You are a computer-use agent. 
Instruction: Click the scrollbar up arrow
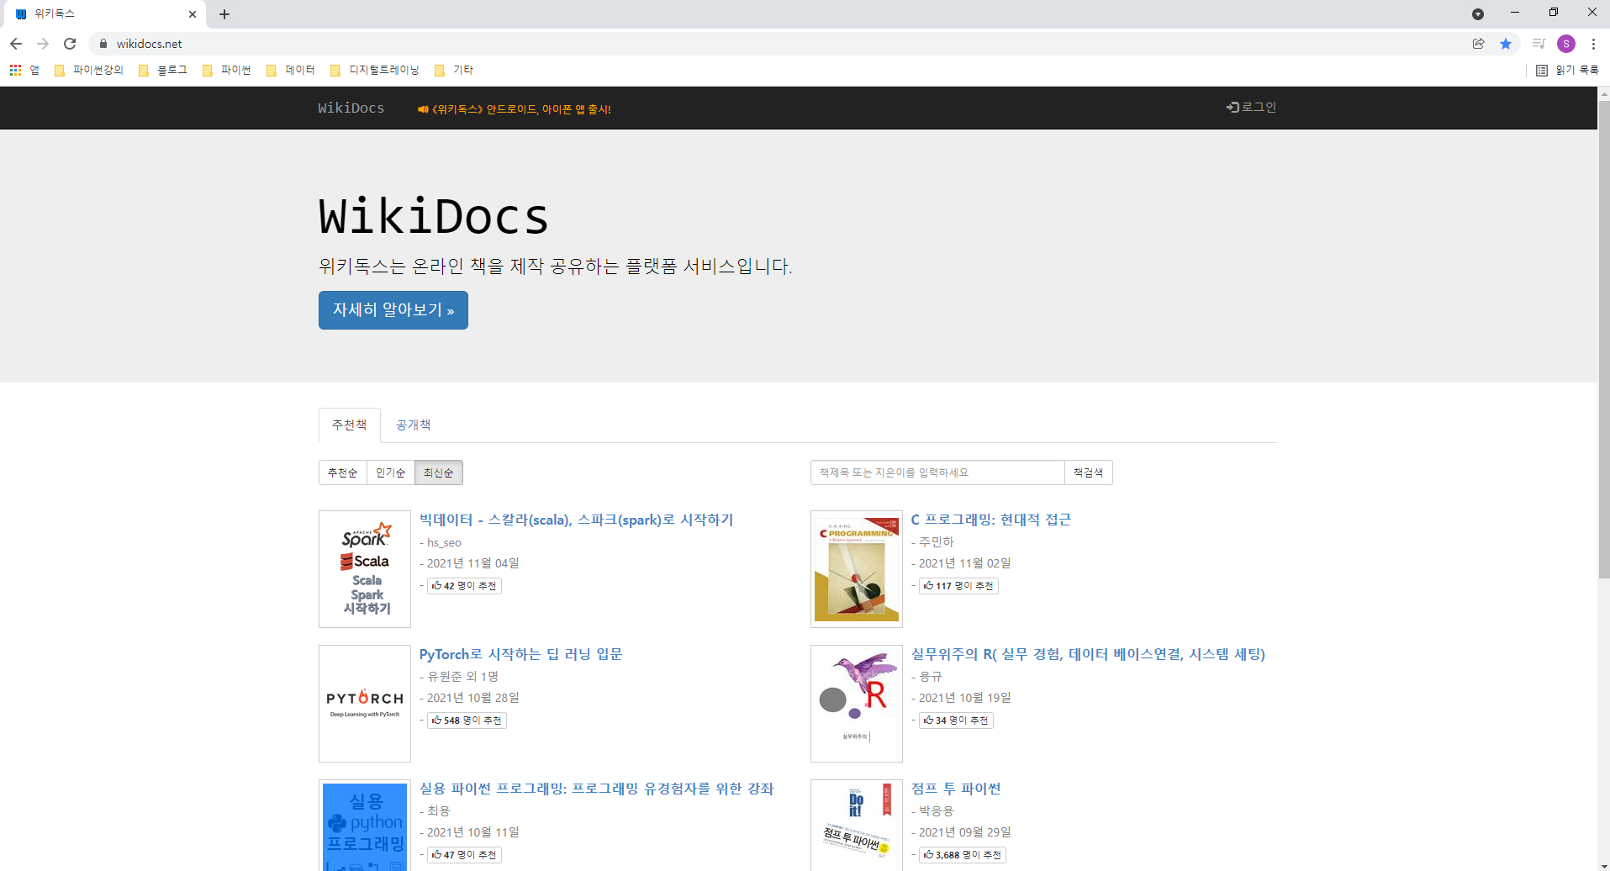pos(1603,93)
